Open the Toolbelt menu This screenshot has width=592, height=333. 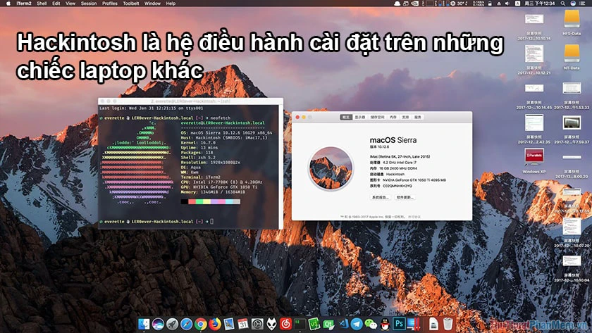131,4
